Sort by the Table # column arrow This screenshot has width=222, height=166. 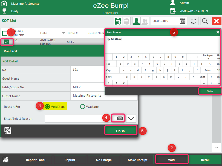point(63,33)
